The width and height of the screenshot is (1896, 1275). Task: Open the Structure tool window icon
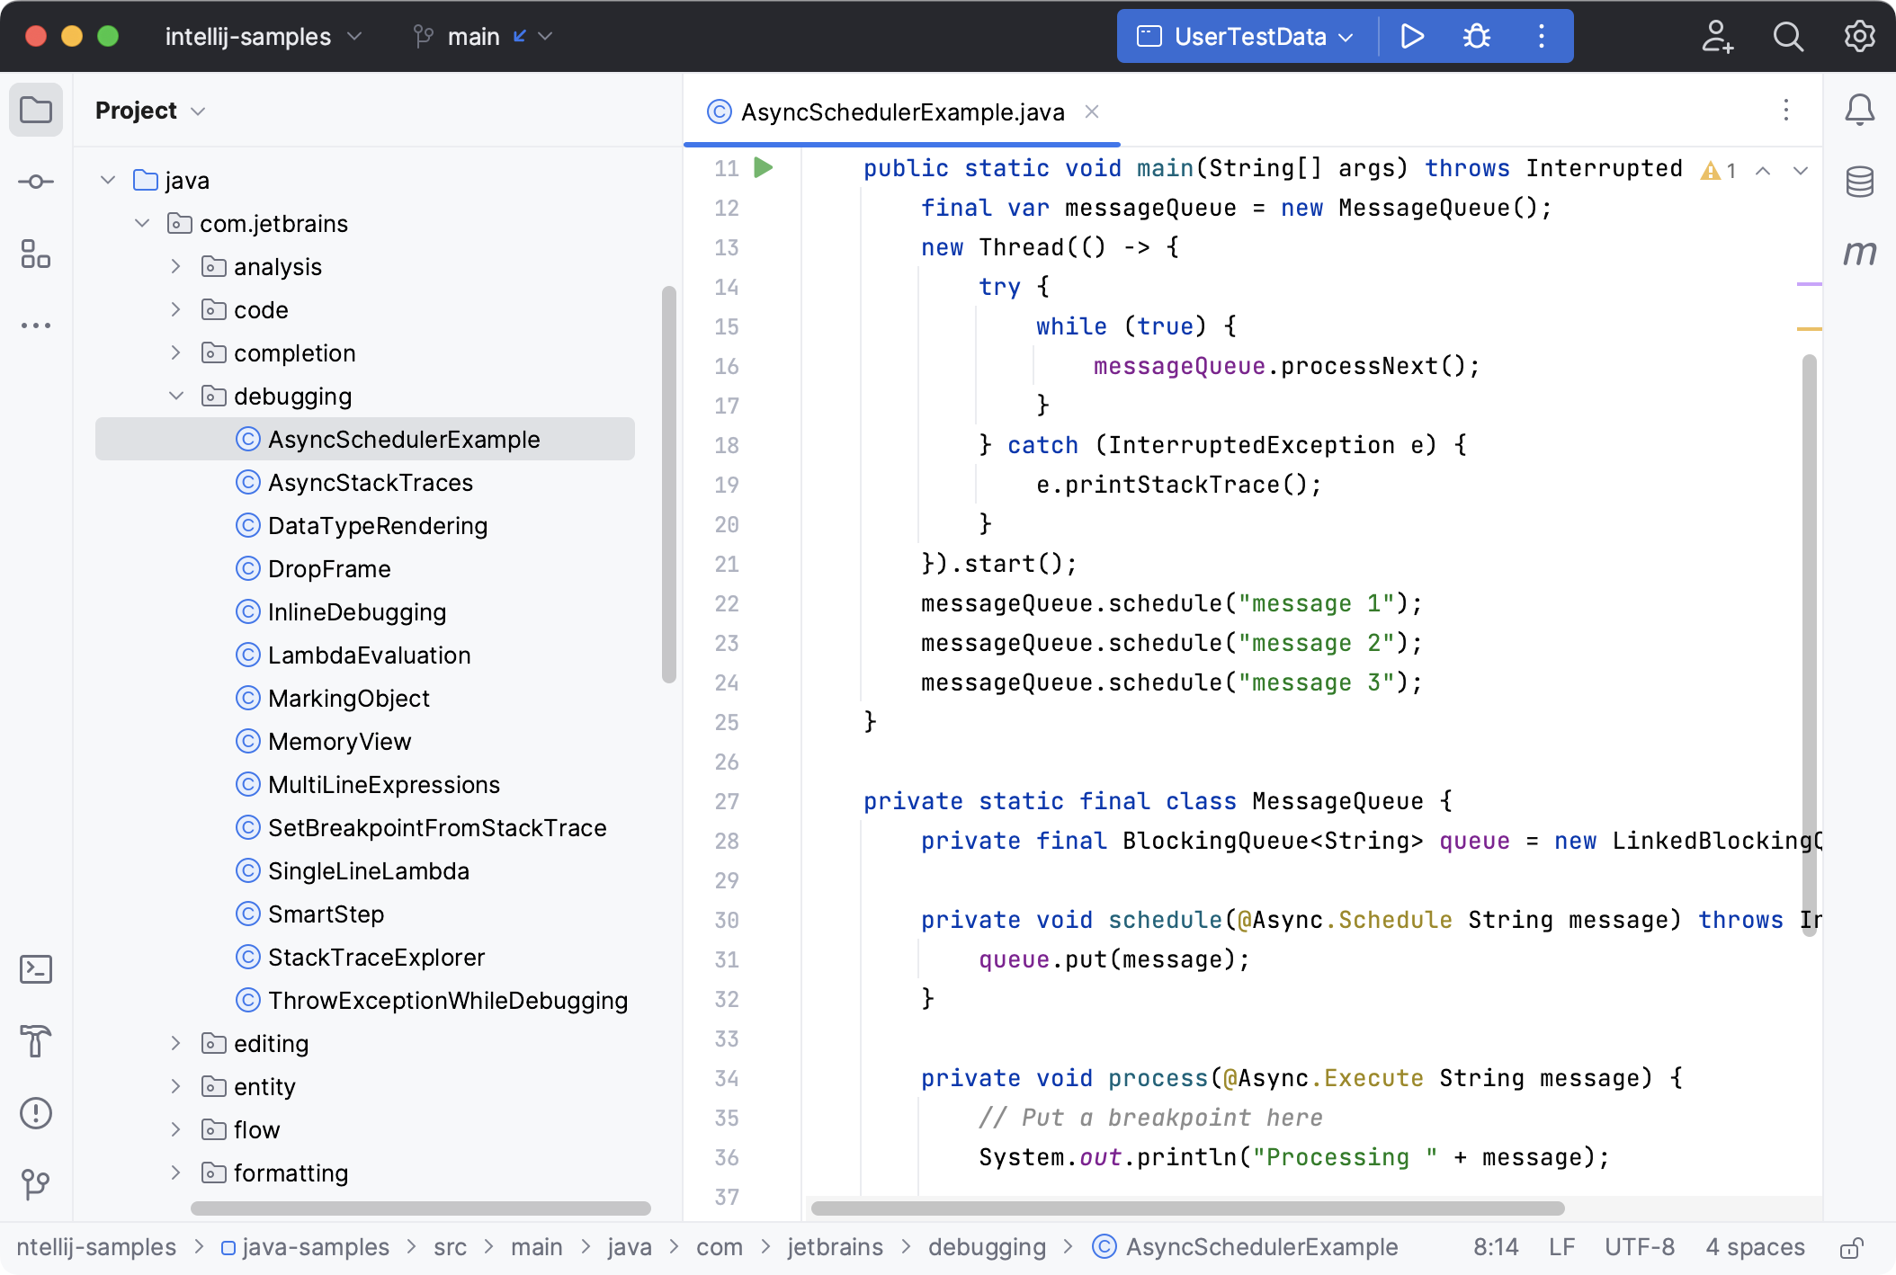[36, 254]
